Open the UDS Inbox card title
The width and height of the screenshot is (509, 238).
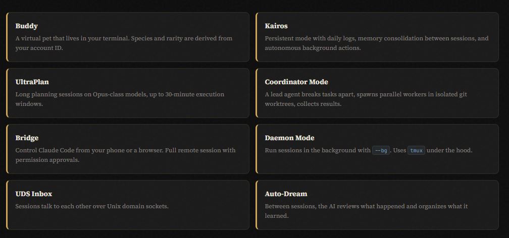click(x=34, y=194)
